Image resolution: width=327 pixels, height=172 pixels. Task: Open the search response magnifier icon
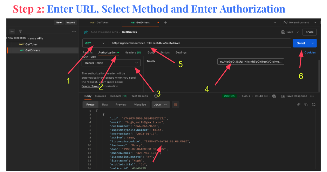tap(314, 105)
